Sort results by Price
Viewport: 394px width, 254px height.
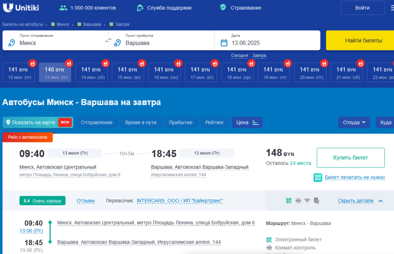click(248, 122)
